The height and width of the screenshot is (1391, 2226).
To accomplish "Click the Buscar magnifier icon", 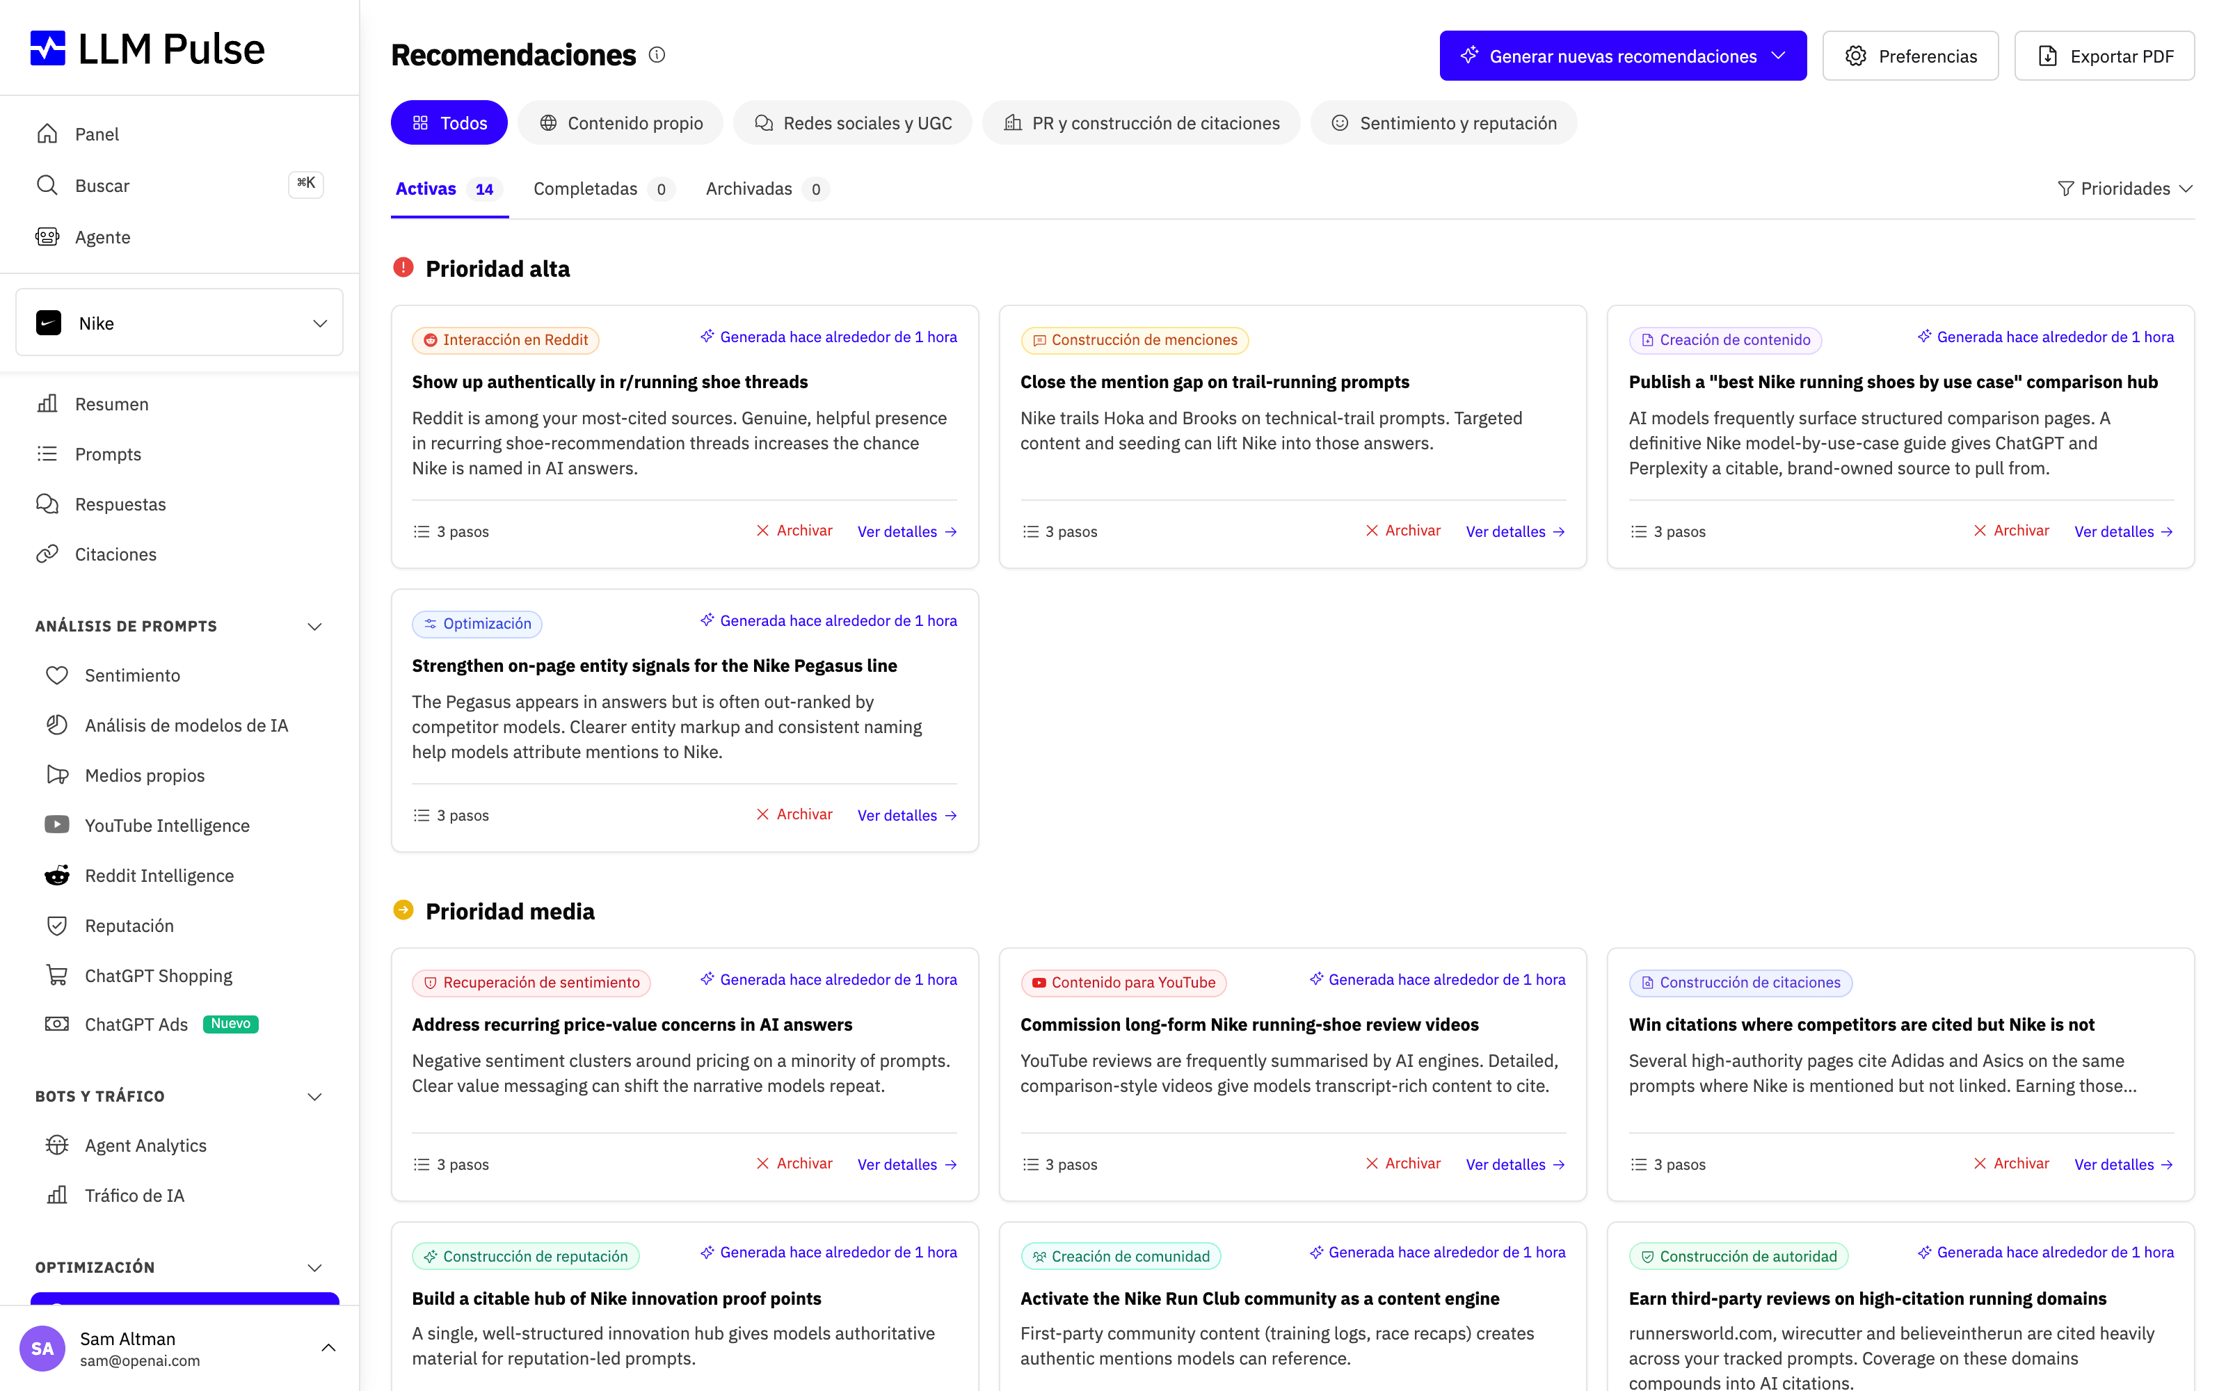I will 47,186.
